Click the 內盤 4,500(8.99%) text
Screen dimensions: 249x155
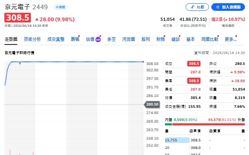(181, 120)
